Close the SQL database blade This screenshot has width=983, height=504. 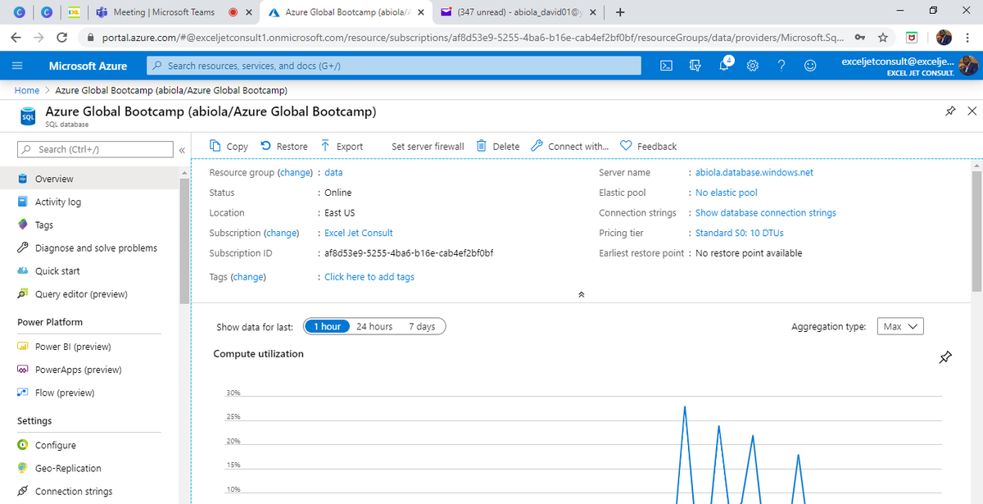click(x=972, y=111)
